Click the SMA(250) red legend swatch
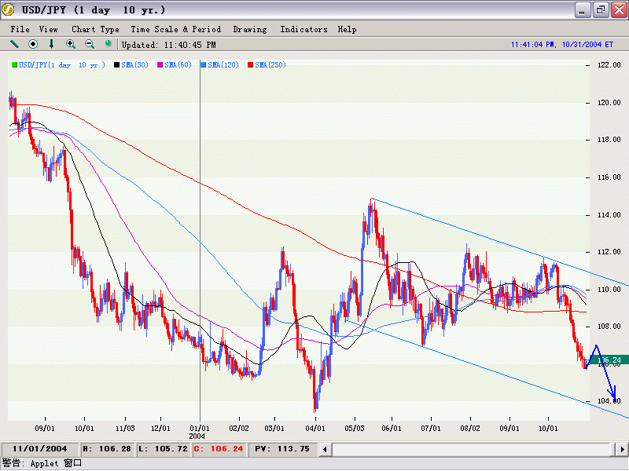Screen dimensions: 629x471 point(251,64)
